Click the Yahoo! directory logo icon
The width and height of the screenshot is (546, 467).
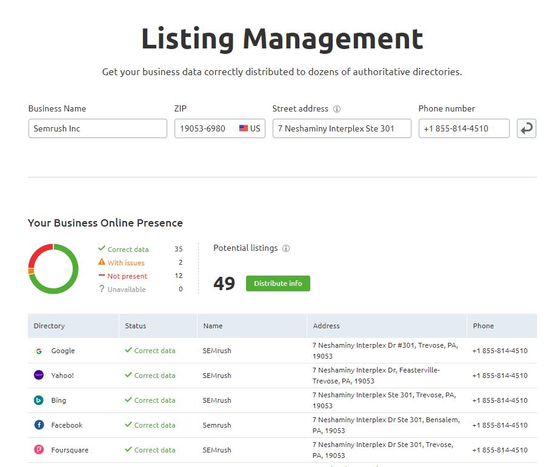tap(39, 375)
